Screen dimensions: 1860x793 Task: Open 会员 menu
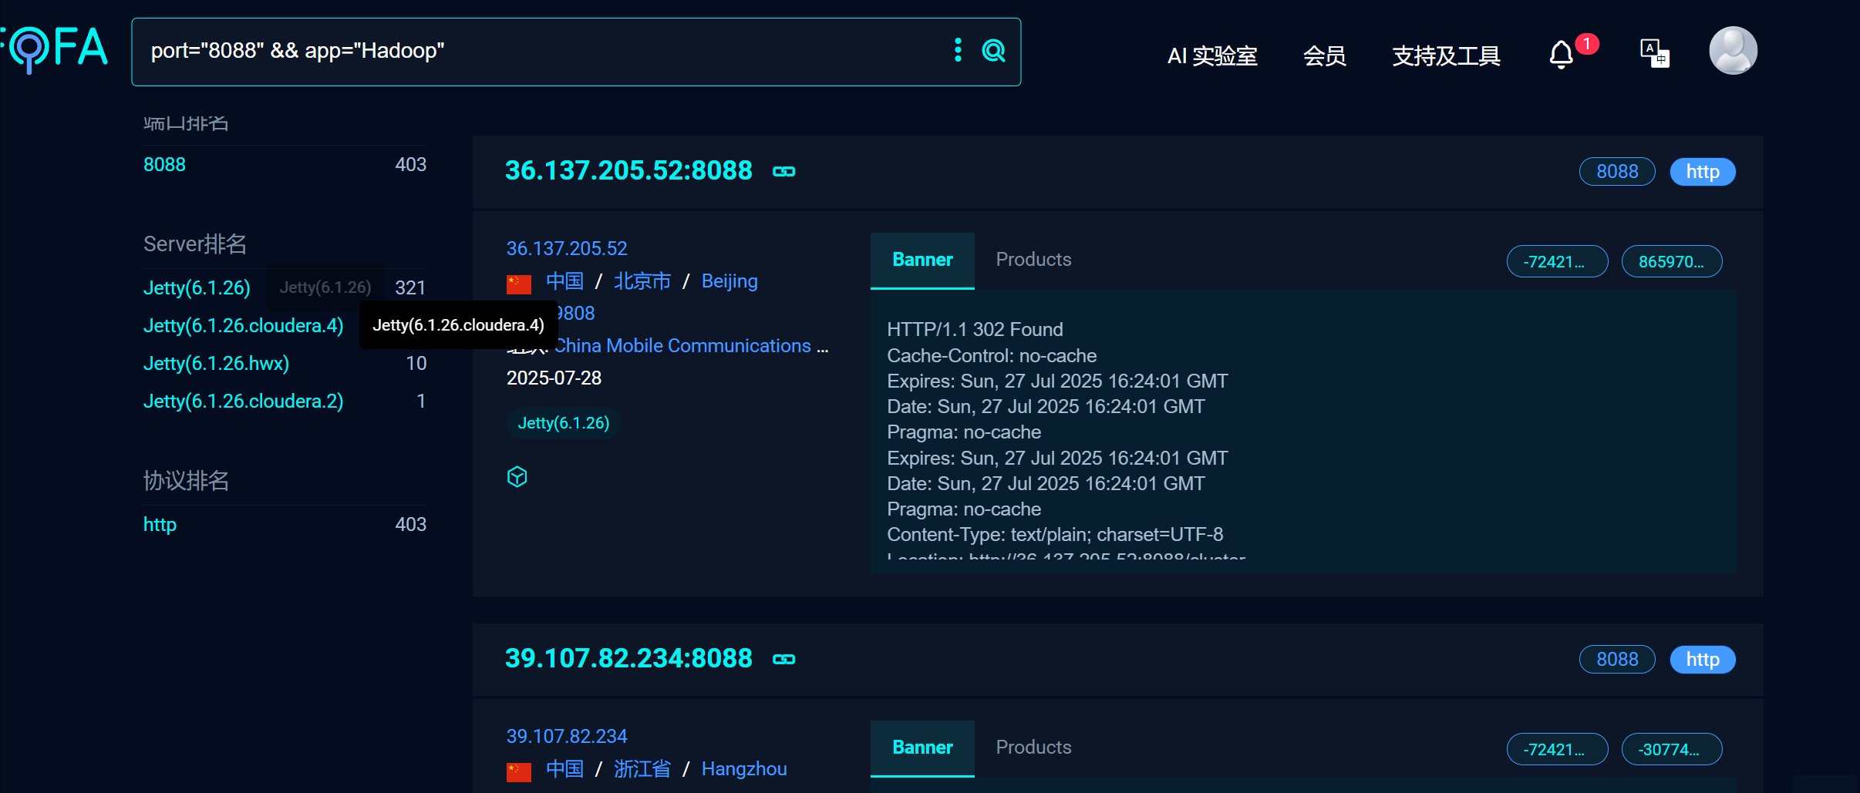pos(1325,55)
